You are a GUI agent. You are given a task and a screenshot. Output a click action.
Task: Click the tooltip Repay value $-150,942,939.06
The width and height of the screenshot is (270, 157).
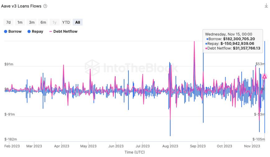[237, 44]
